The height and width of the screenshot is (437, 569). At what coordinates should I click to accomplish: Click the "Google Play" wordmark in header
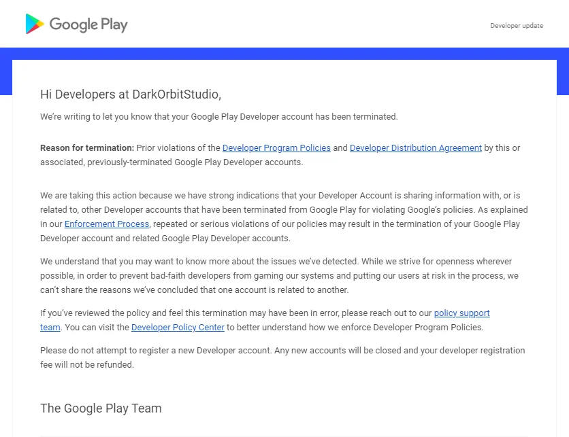[88, 25]
